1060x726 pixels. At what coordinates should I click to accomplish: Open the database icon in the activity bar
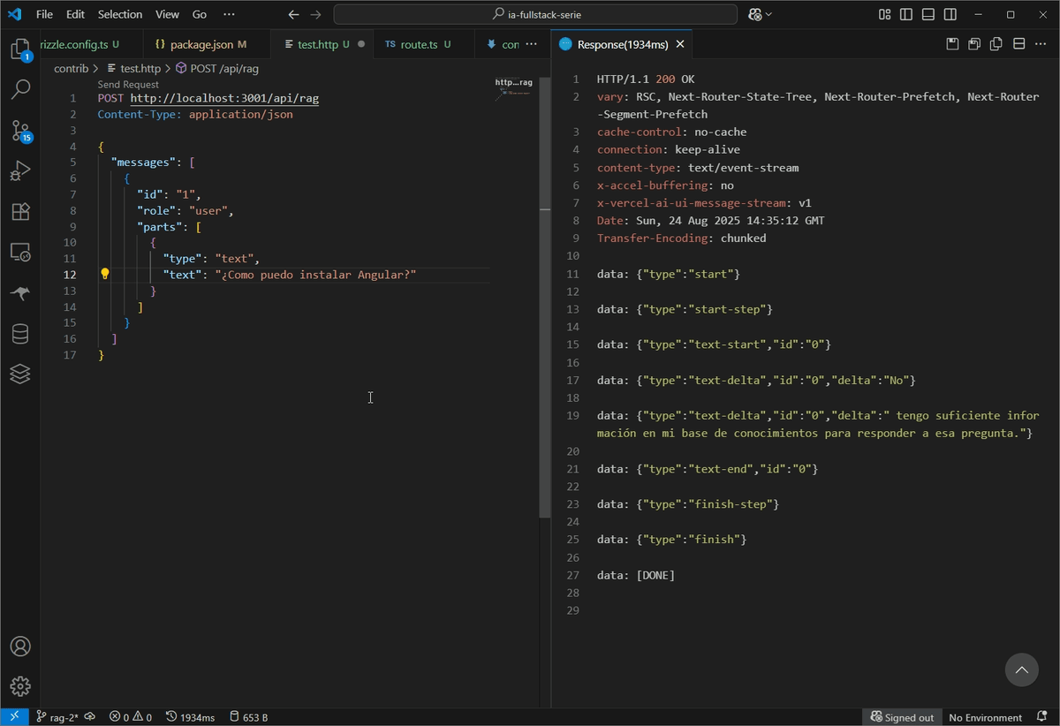(20, 334)
